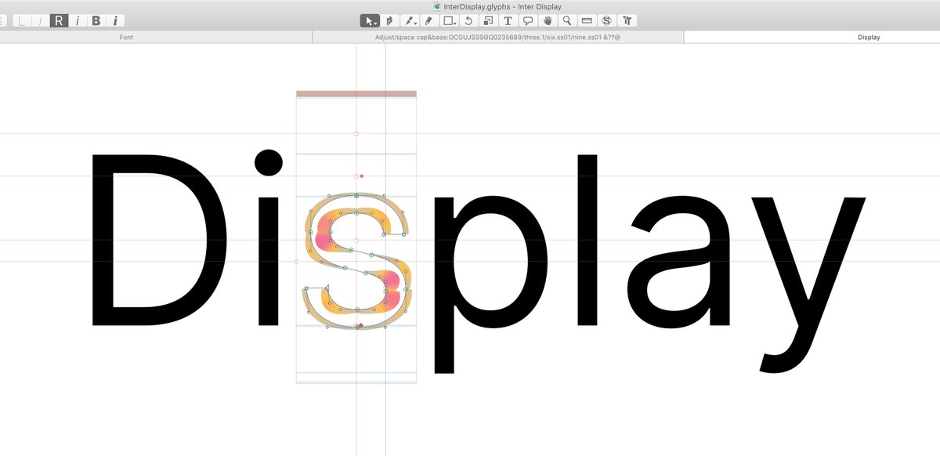The height and width of the screenshot is (456, 940).
Task: Click the dot of the i glyph
Action: (268, 164)
